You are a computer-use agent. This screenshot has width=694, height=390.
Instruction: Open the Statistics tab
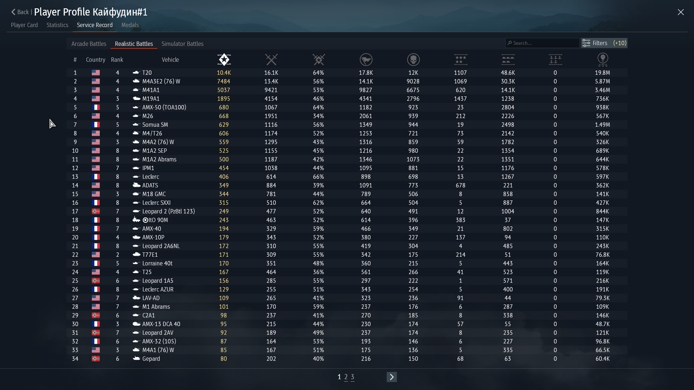pyautogui.click(x=57, y=25)
